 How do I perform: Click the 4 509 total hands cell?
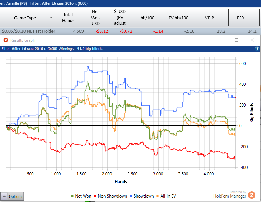[x=78, y=31]
